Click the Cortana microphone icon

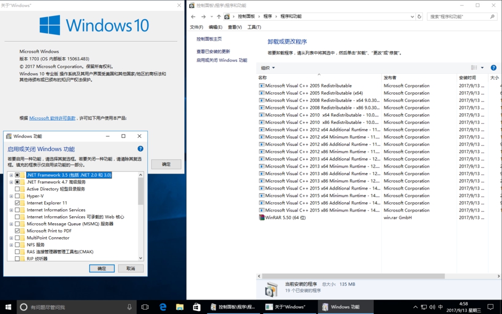(129, 307)
